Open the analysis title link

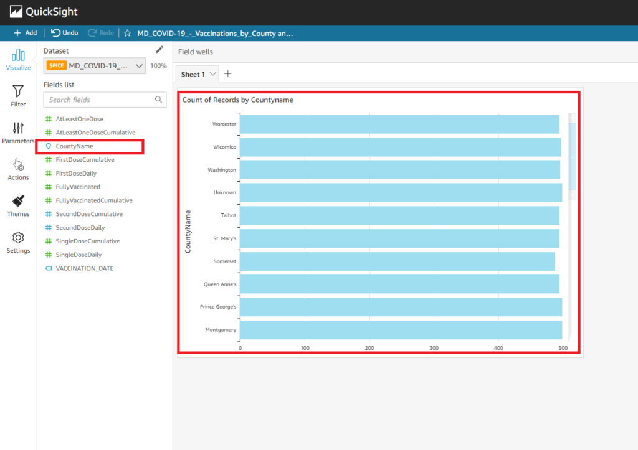pos(216,34)
